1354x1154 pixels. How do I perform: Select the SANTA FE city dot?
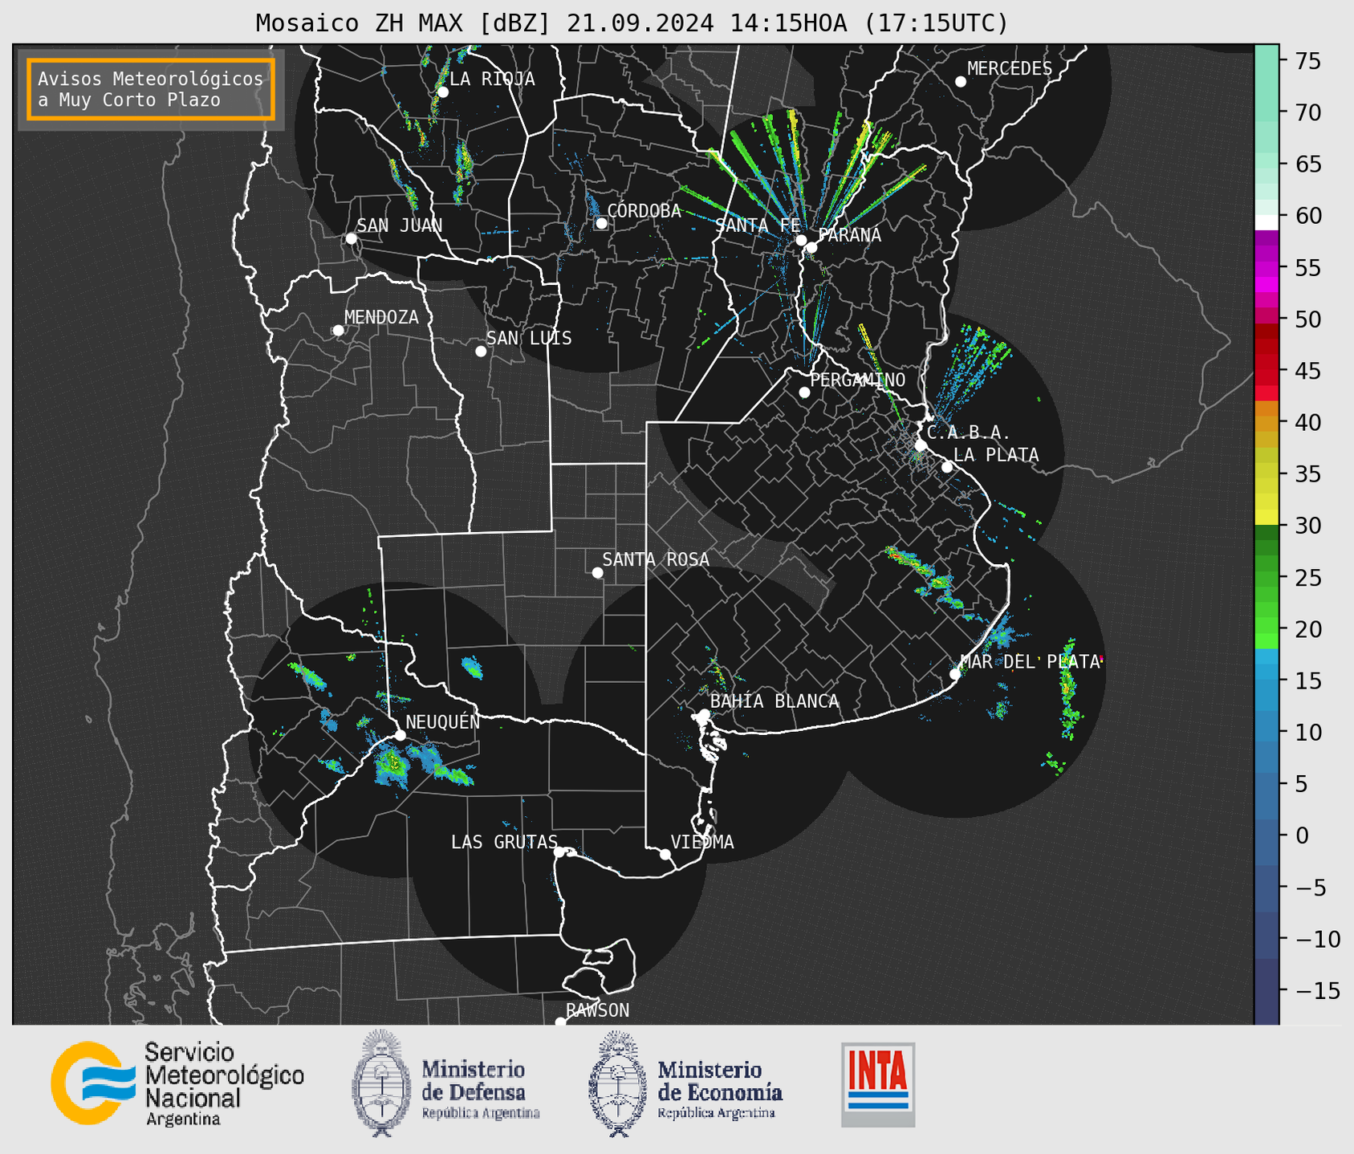click(x=801, y=240)
